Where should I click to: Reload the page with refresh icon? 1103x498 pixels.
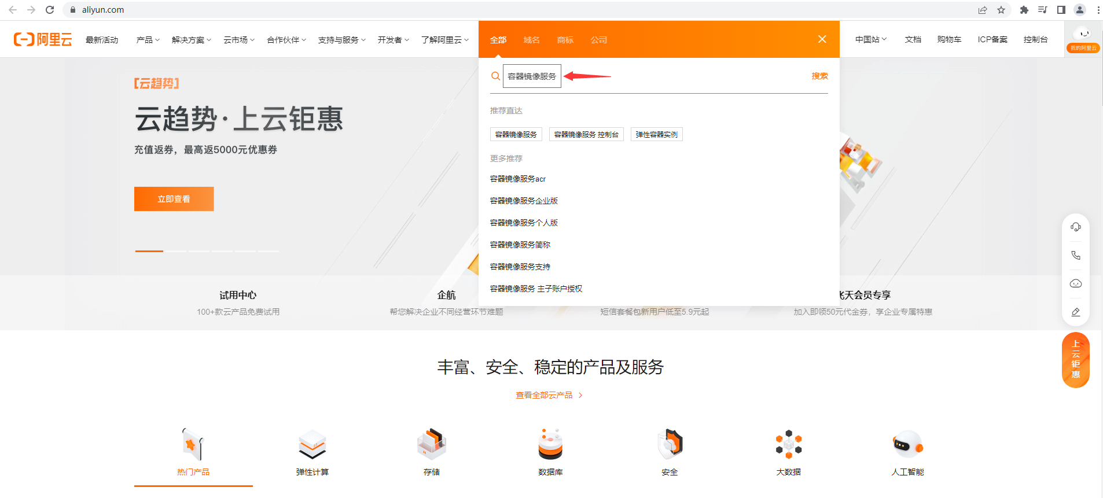[50, 10]
